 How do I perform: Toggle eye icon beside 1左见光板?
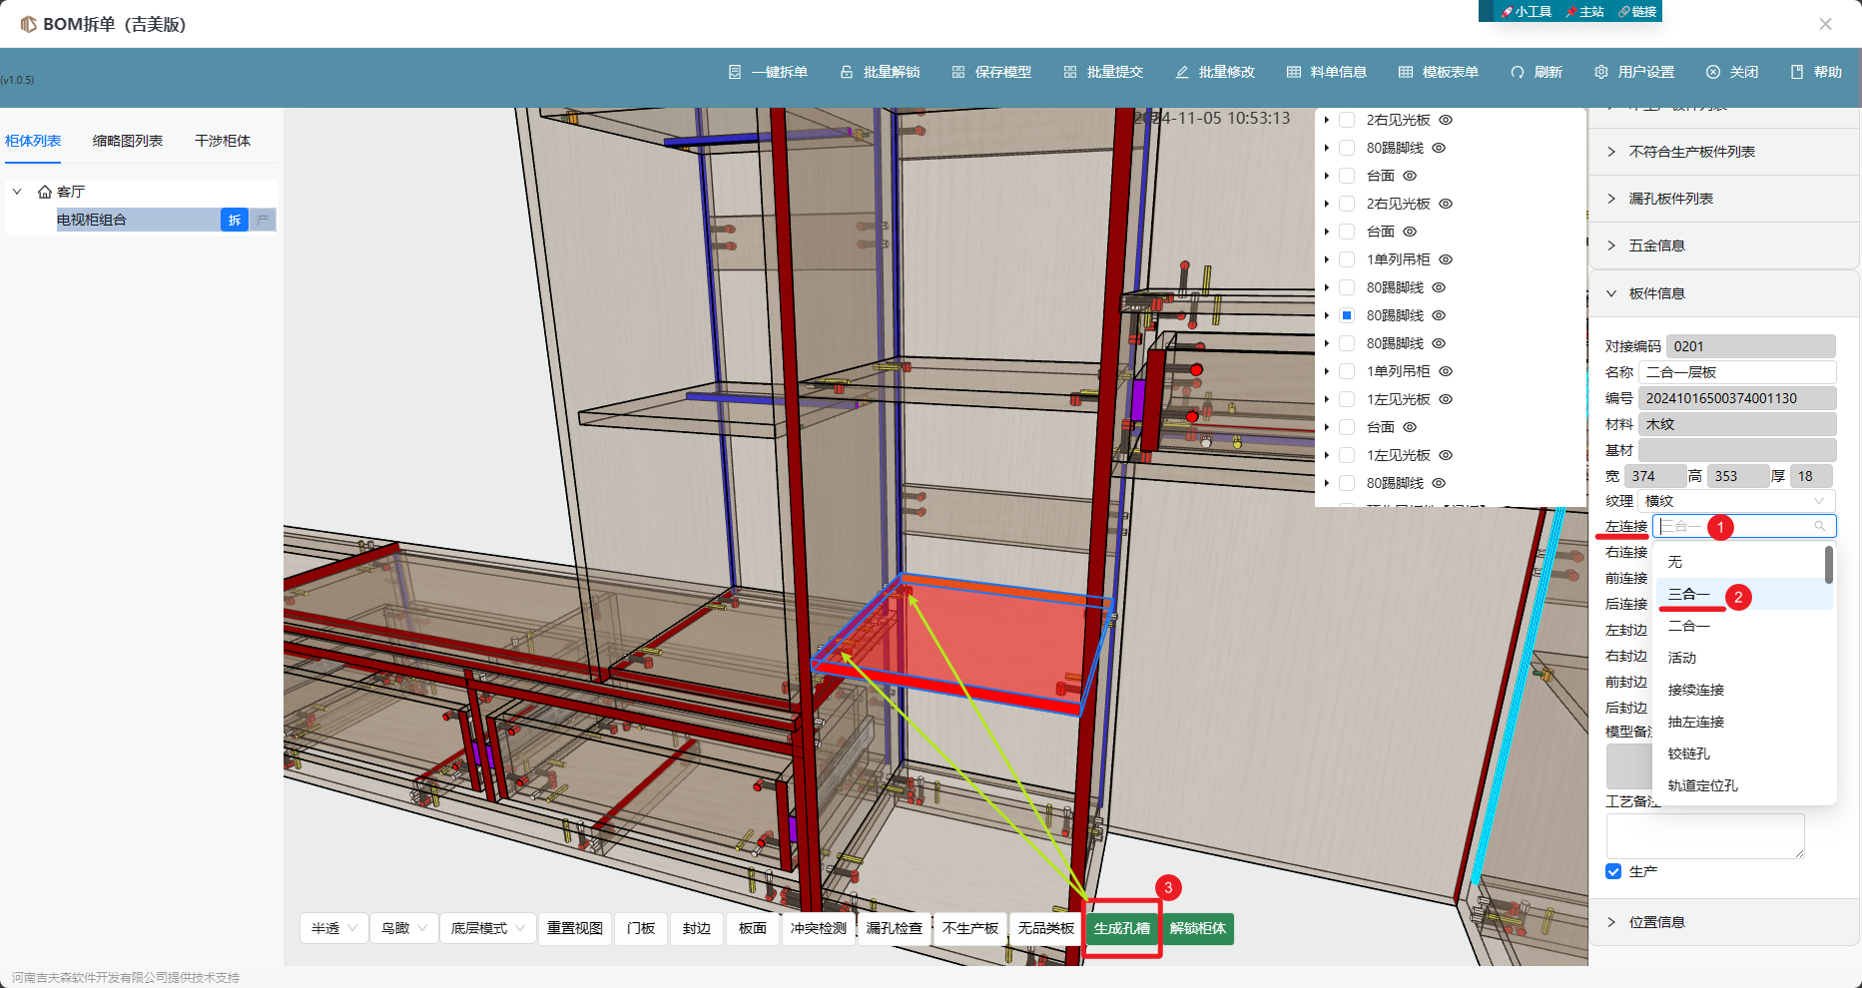point(1446,399)
